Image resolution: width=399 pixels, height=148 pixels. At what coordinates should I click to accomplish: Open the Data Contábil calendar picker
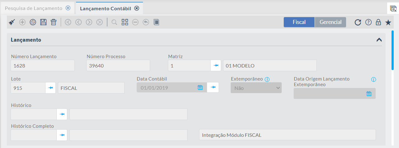[200, 88]
